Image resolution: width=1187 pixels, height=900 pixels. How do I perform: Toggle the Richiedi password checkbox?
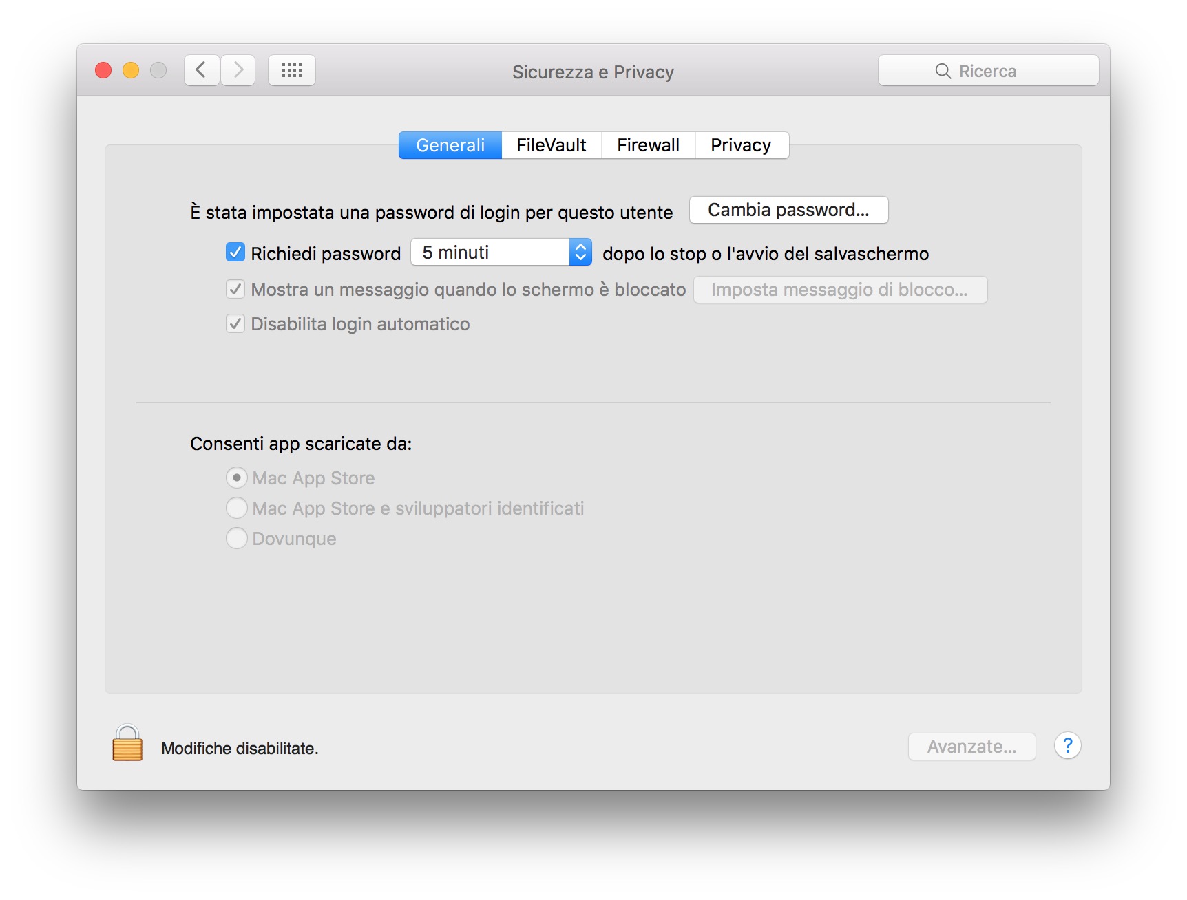click(235, 253)
